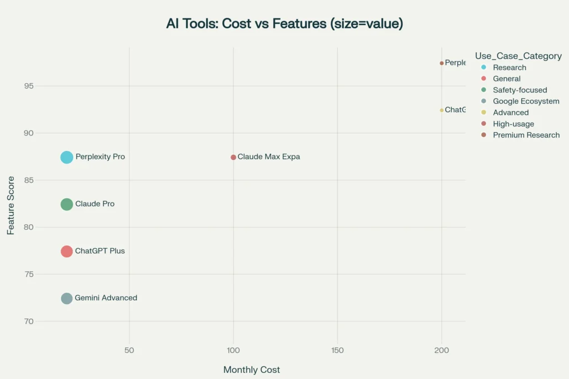This screenshot has width=569, height=379.
Task: Click the Claude Pro green bubble
Action: 67,204
